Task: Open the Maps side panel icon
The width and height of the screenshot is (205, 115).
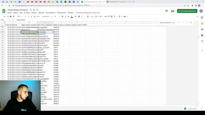Action: pos(202,41)
